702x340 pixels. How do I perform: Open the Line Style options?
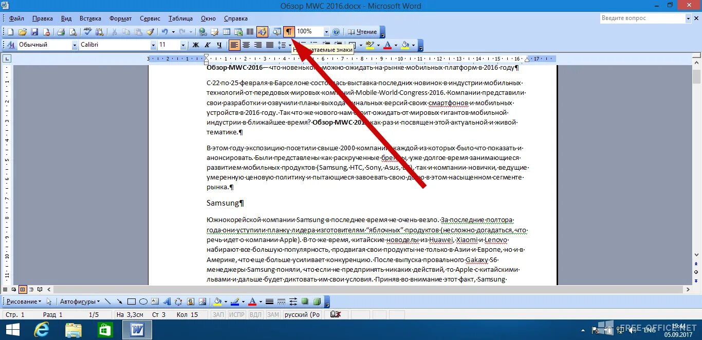click(269, 302)
